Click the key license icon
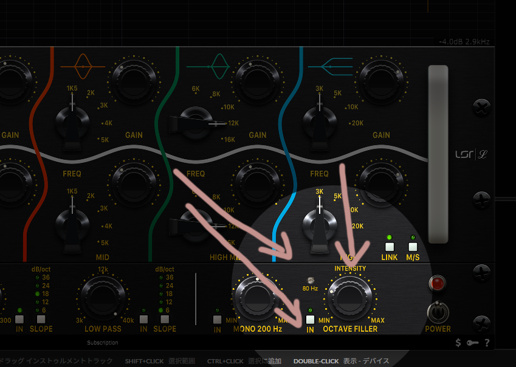This screenshot has width=516, height=367. point(473,343)
